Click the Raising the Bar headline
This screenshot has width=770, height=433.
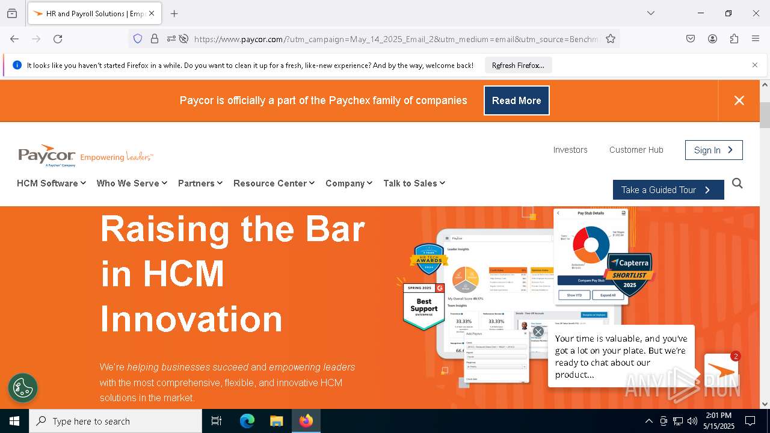coord(233,274)
